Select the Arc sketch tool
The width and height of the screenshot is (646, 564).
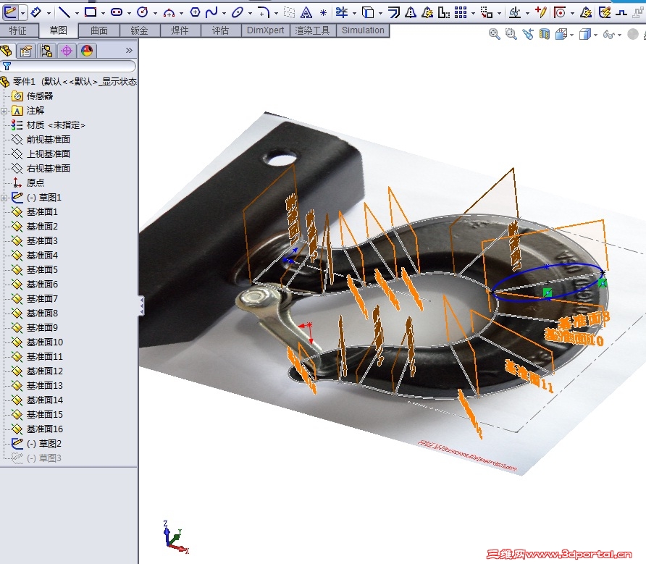(x=169, y=13)
